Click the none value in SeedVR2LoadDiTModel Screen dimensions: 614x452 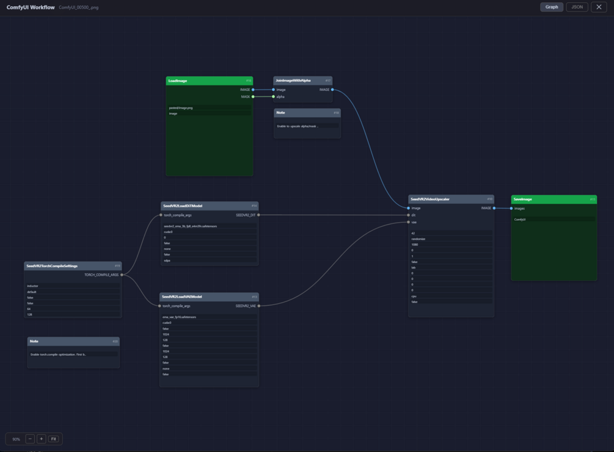(210, 249)
